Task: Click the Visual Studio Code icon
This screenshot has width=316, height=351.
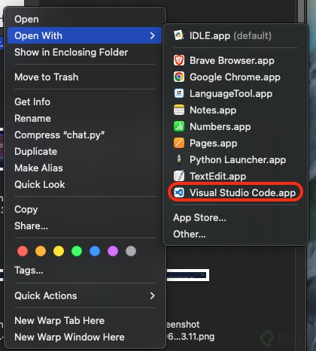Action: click(179, 192)
